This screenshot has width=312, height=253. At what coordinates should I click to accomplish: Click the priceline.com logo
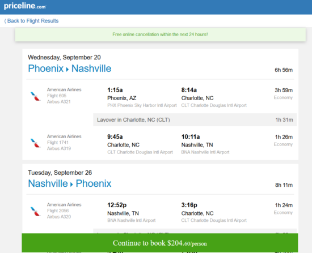[25, 6]
